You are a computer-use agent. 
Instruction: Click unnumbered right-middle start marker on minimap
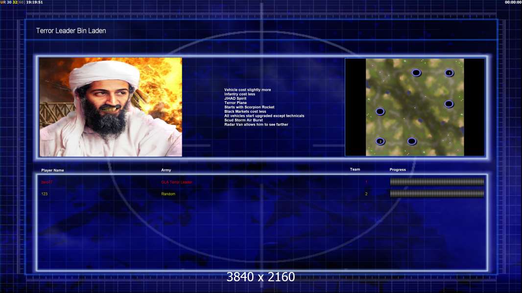449,104
